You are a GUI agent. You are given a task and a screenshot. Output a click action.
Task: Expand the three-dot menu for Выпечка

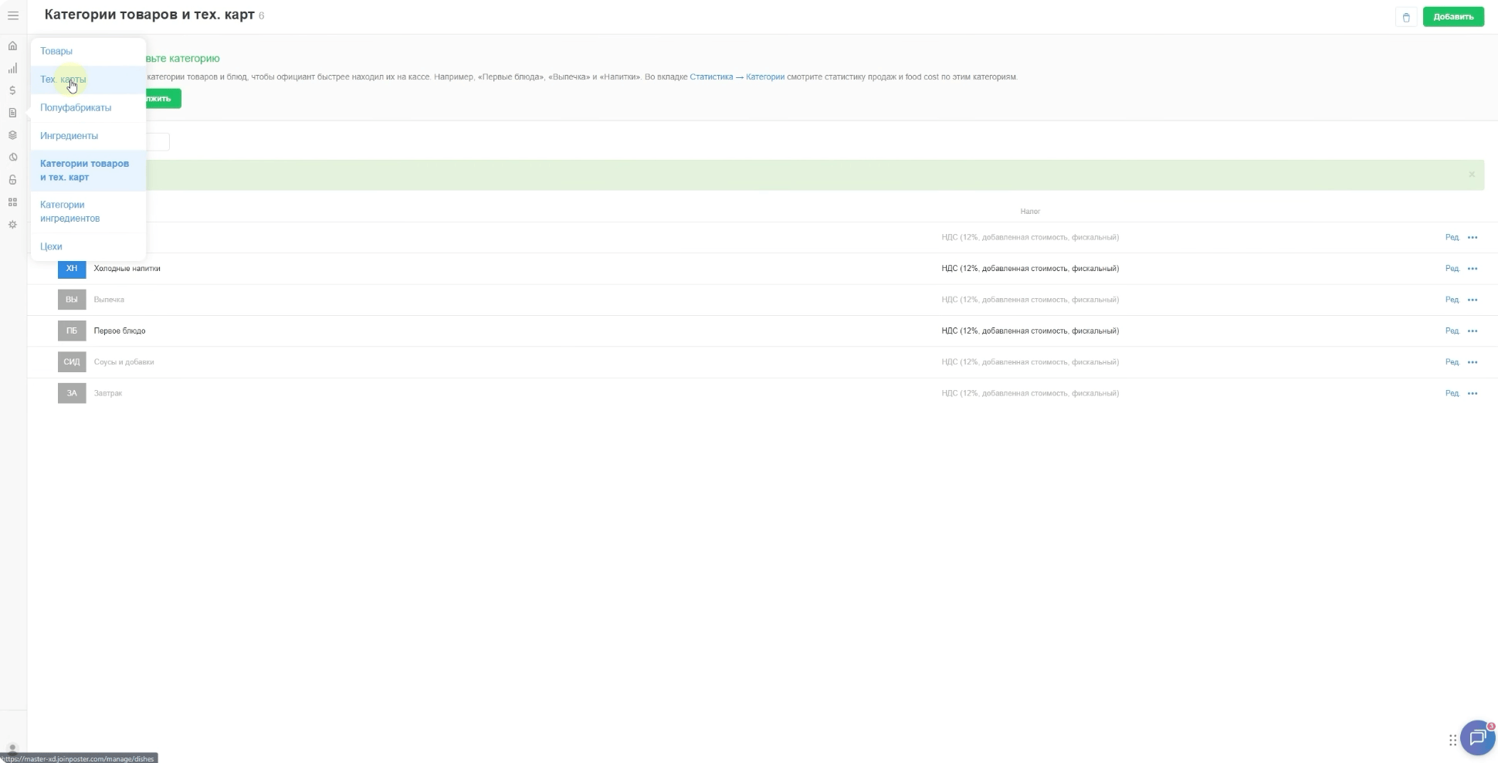pos(1472,300)
